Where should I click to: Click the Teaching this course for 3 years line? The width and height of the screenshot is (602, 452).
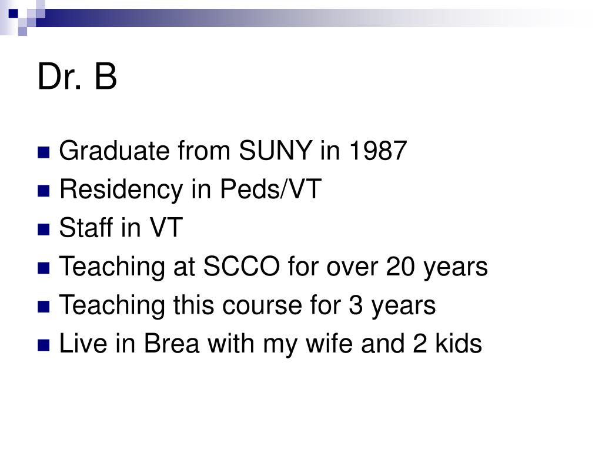coord(248,305)
